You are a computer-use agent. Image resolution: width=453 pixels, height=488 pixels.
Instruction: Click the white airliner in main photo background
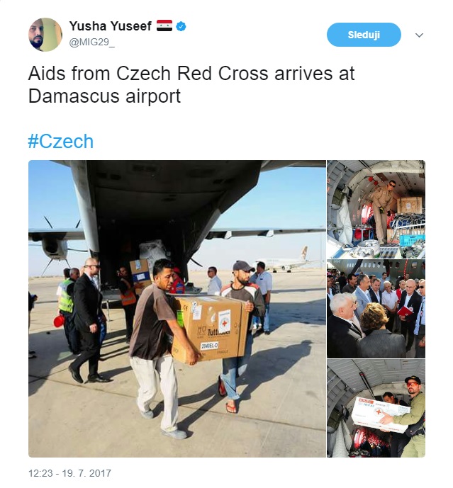(284, 261)
